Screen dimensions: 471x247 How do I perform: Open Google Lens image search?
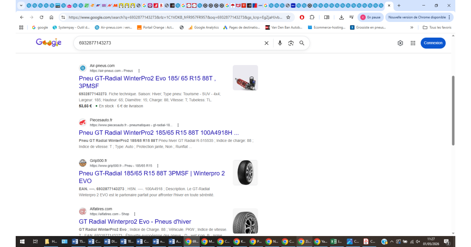291,43
